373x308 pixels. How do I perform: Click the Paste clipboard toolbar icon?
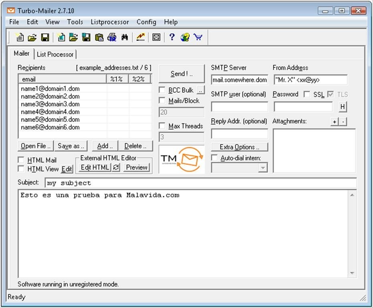(x=99, y=37)
